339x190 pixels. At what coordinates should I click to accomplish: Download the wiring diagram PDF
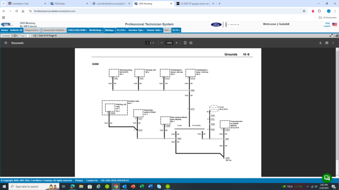point(320,43)
